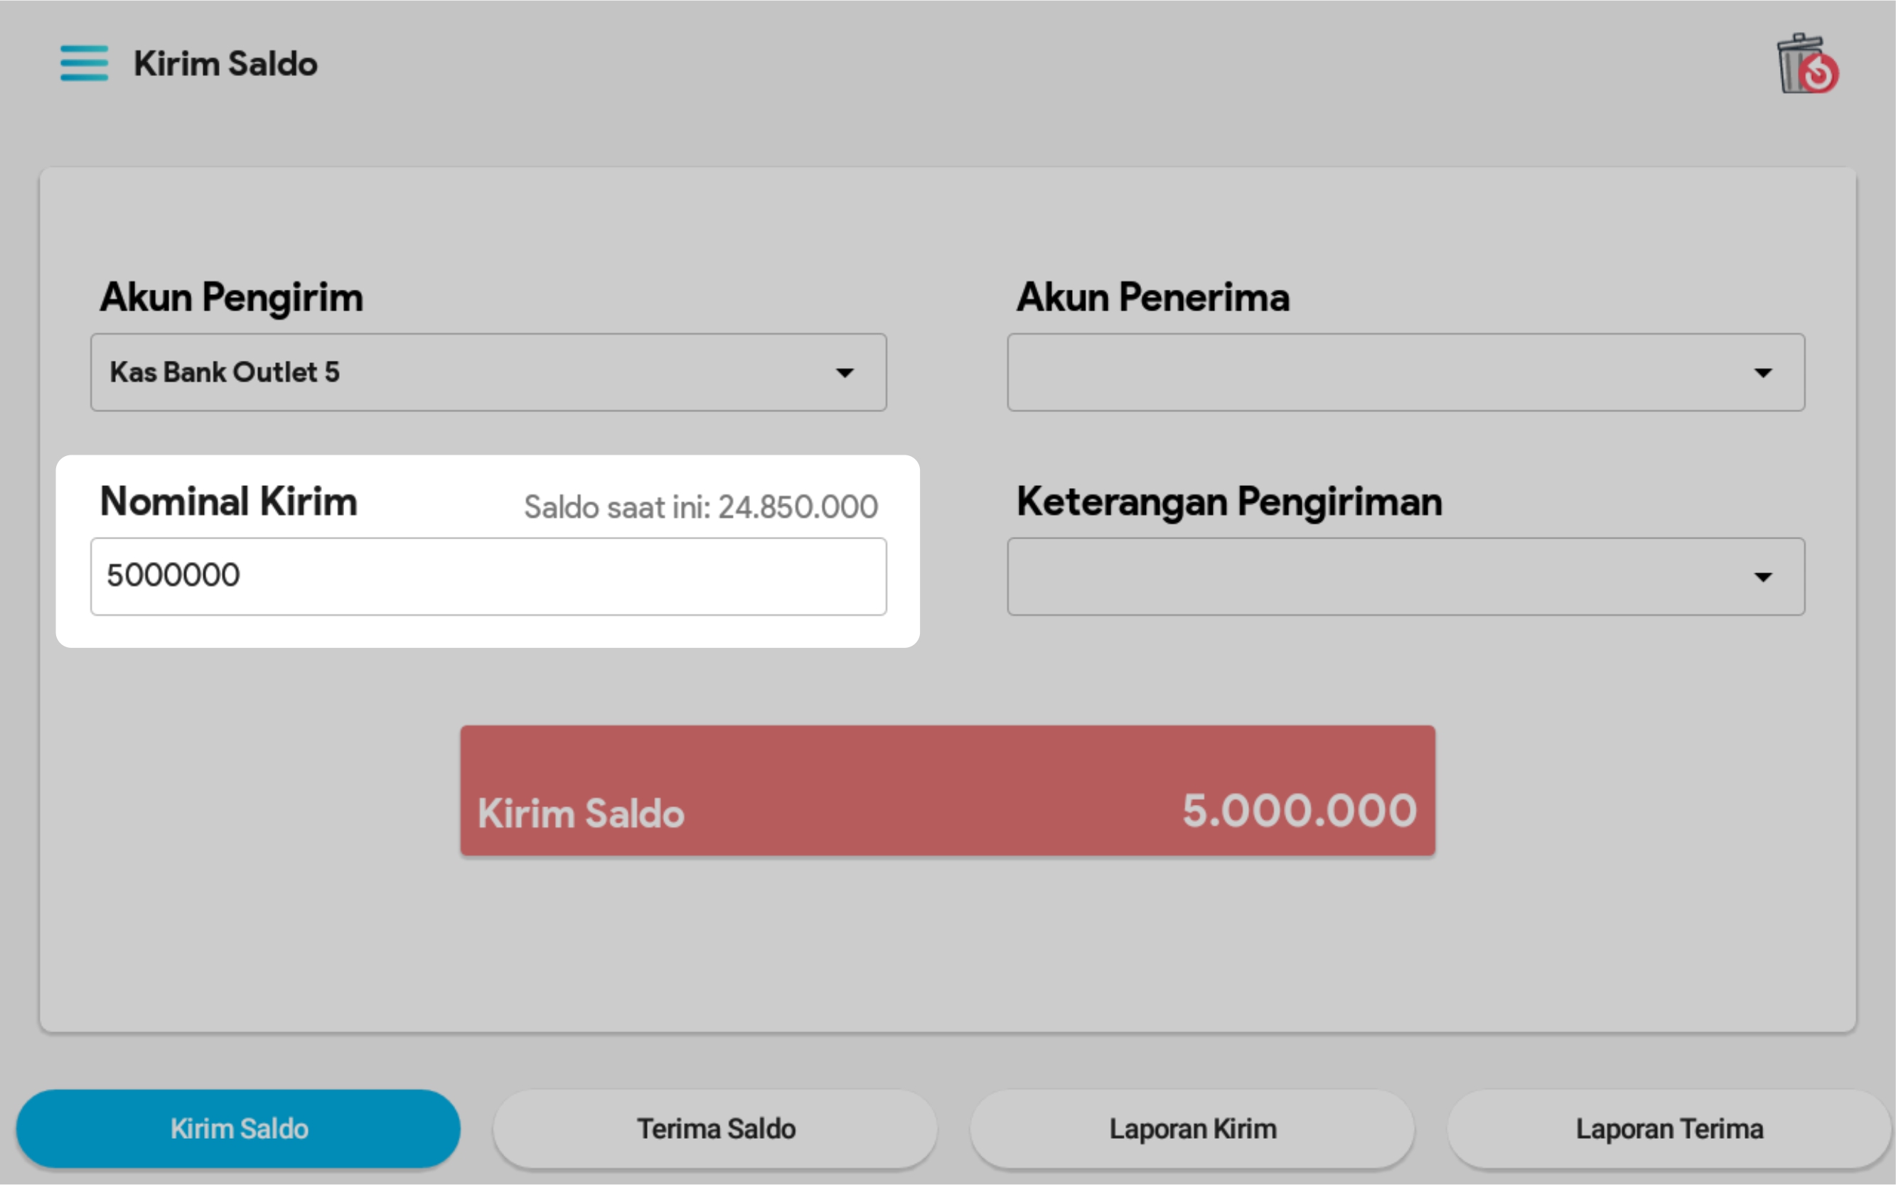Viewport: 1896px width, 1185px height.
Task: Click the Akun Pengirim label
Action: tap(231, 298)
